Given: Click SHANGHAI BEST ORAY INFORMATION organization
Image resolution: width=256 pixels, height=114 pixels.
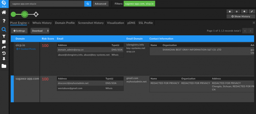Looking at the screenshot, I should (192, 50).
